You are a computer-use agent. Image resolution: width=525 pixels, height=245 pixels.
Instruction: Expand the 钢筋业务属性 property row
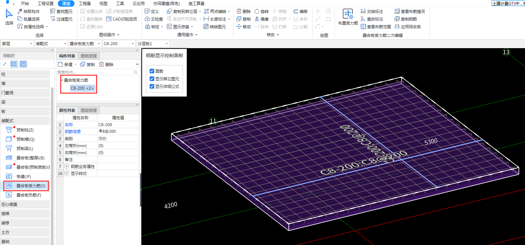(67, 166)
